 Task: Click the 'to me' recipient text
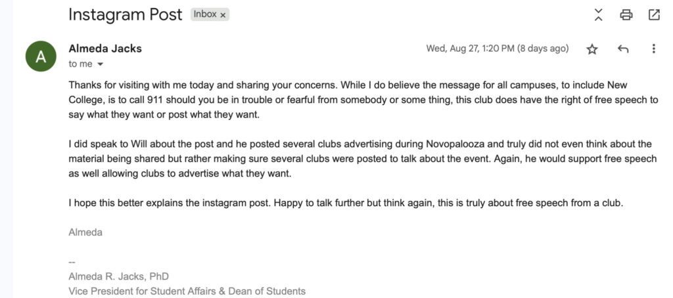click(80, 64)
